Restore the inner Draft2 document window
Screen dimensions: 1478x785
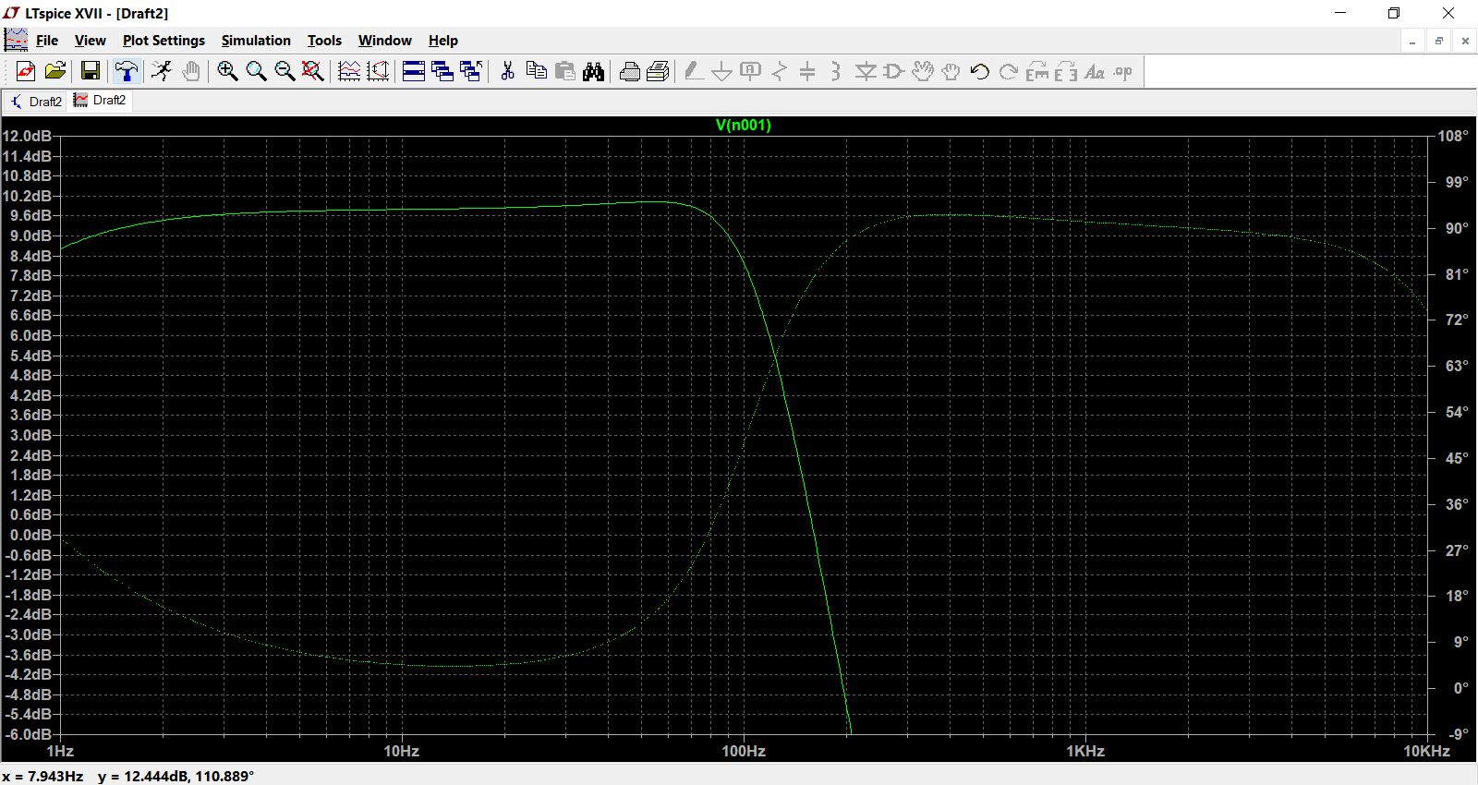[x=1438, y=41]
